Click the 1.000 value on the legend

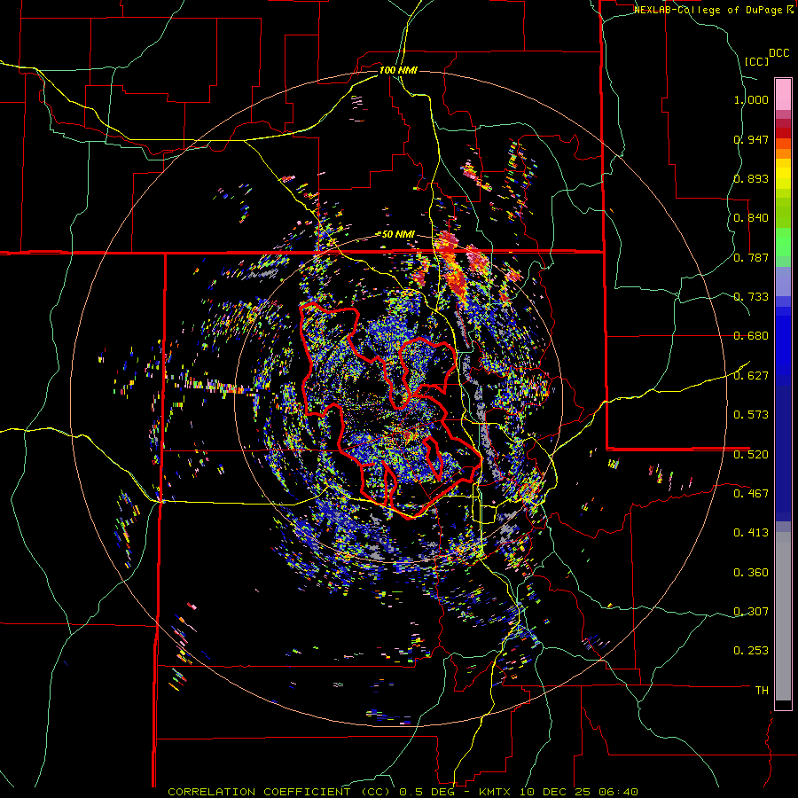click(751, 99)
